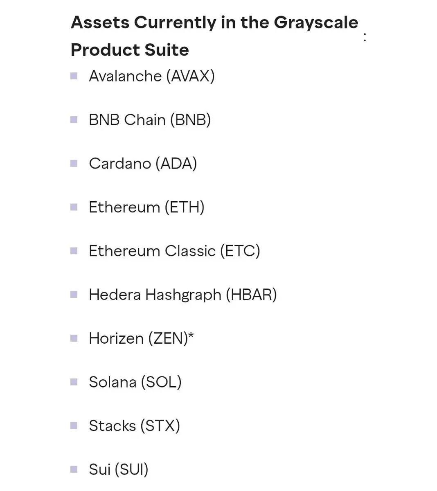Screen dimensions: 437x491
Task: Click the bullet beside BNB Chain (BNB)
Action: pyautogui.click(x=74, y=119)
